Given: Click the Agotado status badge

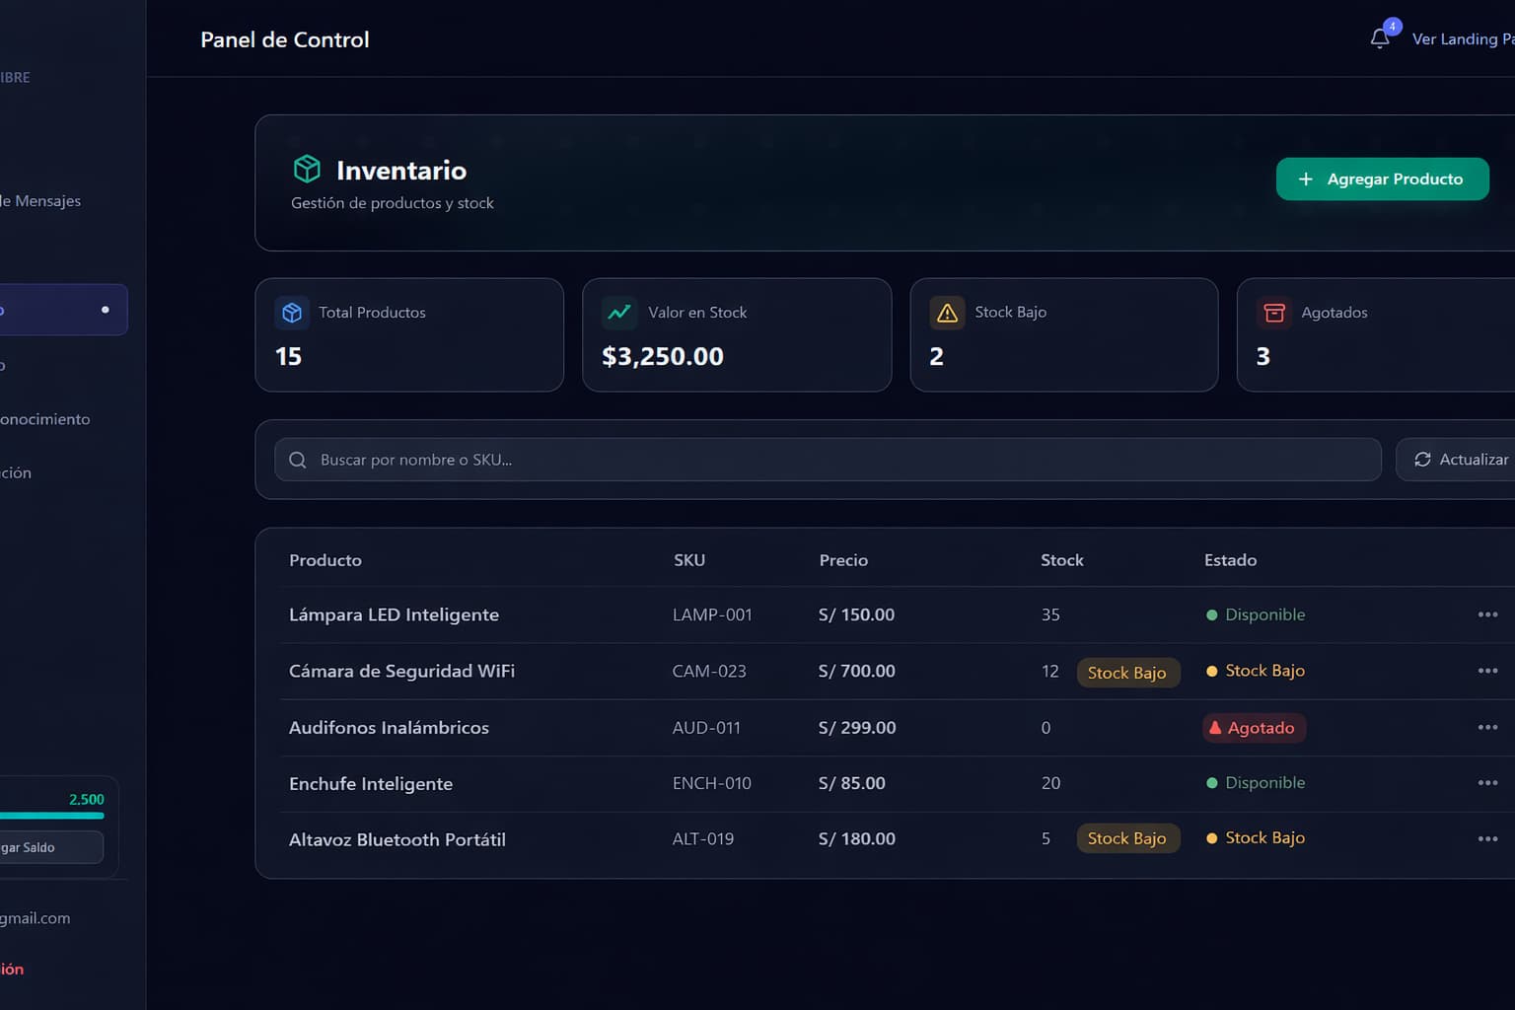Looking at the screenshot, I should [1254, 728].
